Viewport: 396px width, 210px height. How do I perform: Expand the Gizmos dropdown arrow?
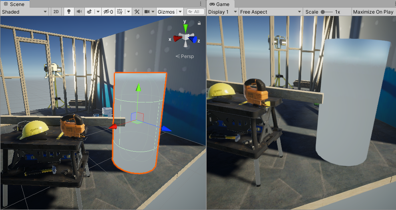[180, 12]
